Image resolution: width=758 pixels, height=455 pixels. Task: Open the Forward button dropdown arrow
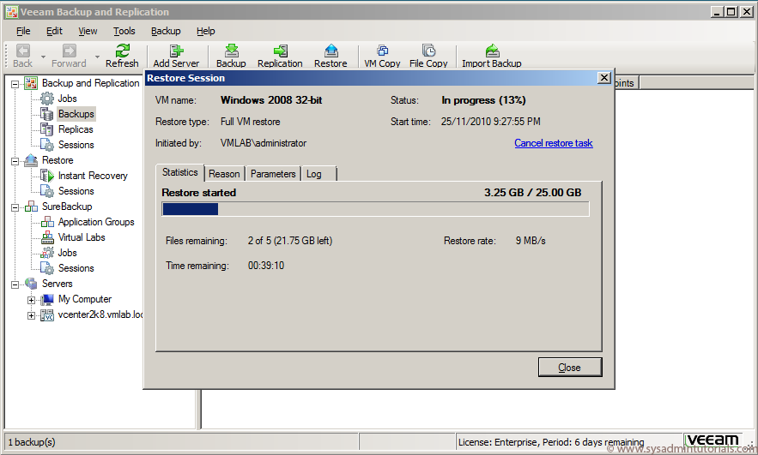(x=97, y=57)
